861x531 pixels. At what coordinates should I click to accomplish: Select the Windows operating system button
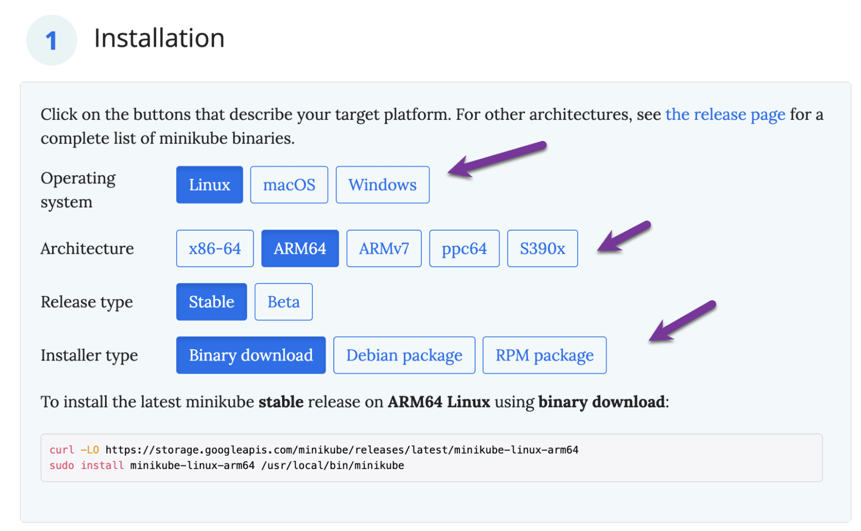[382, 184]
